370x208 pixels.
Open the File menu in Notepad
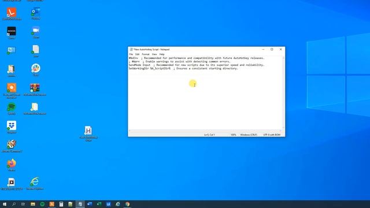click(x=131, y=54)
